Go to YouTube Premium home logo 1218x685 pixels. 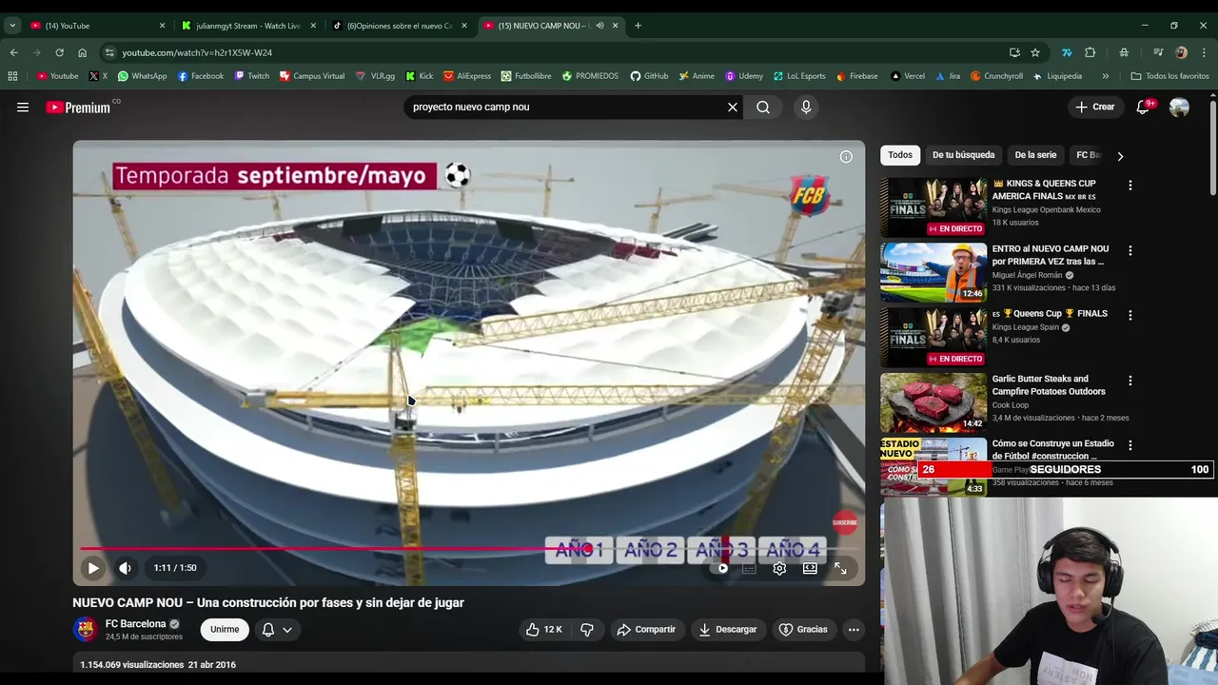pyautogui.click(x=78, y=108)
